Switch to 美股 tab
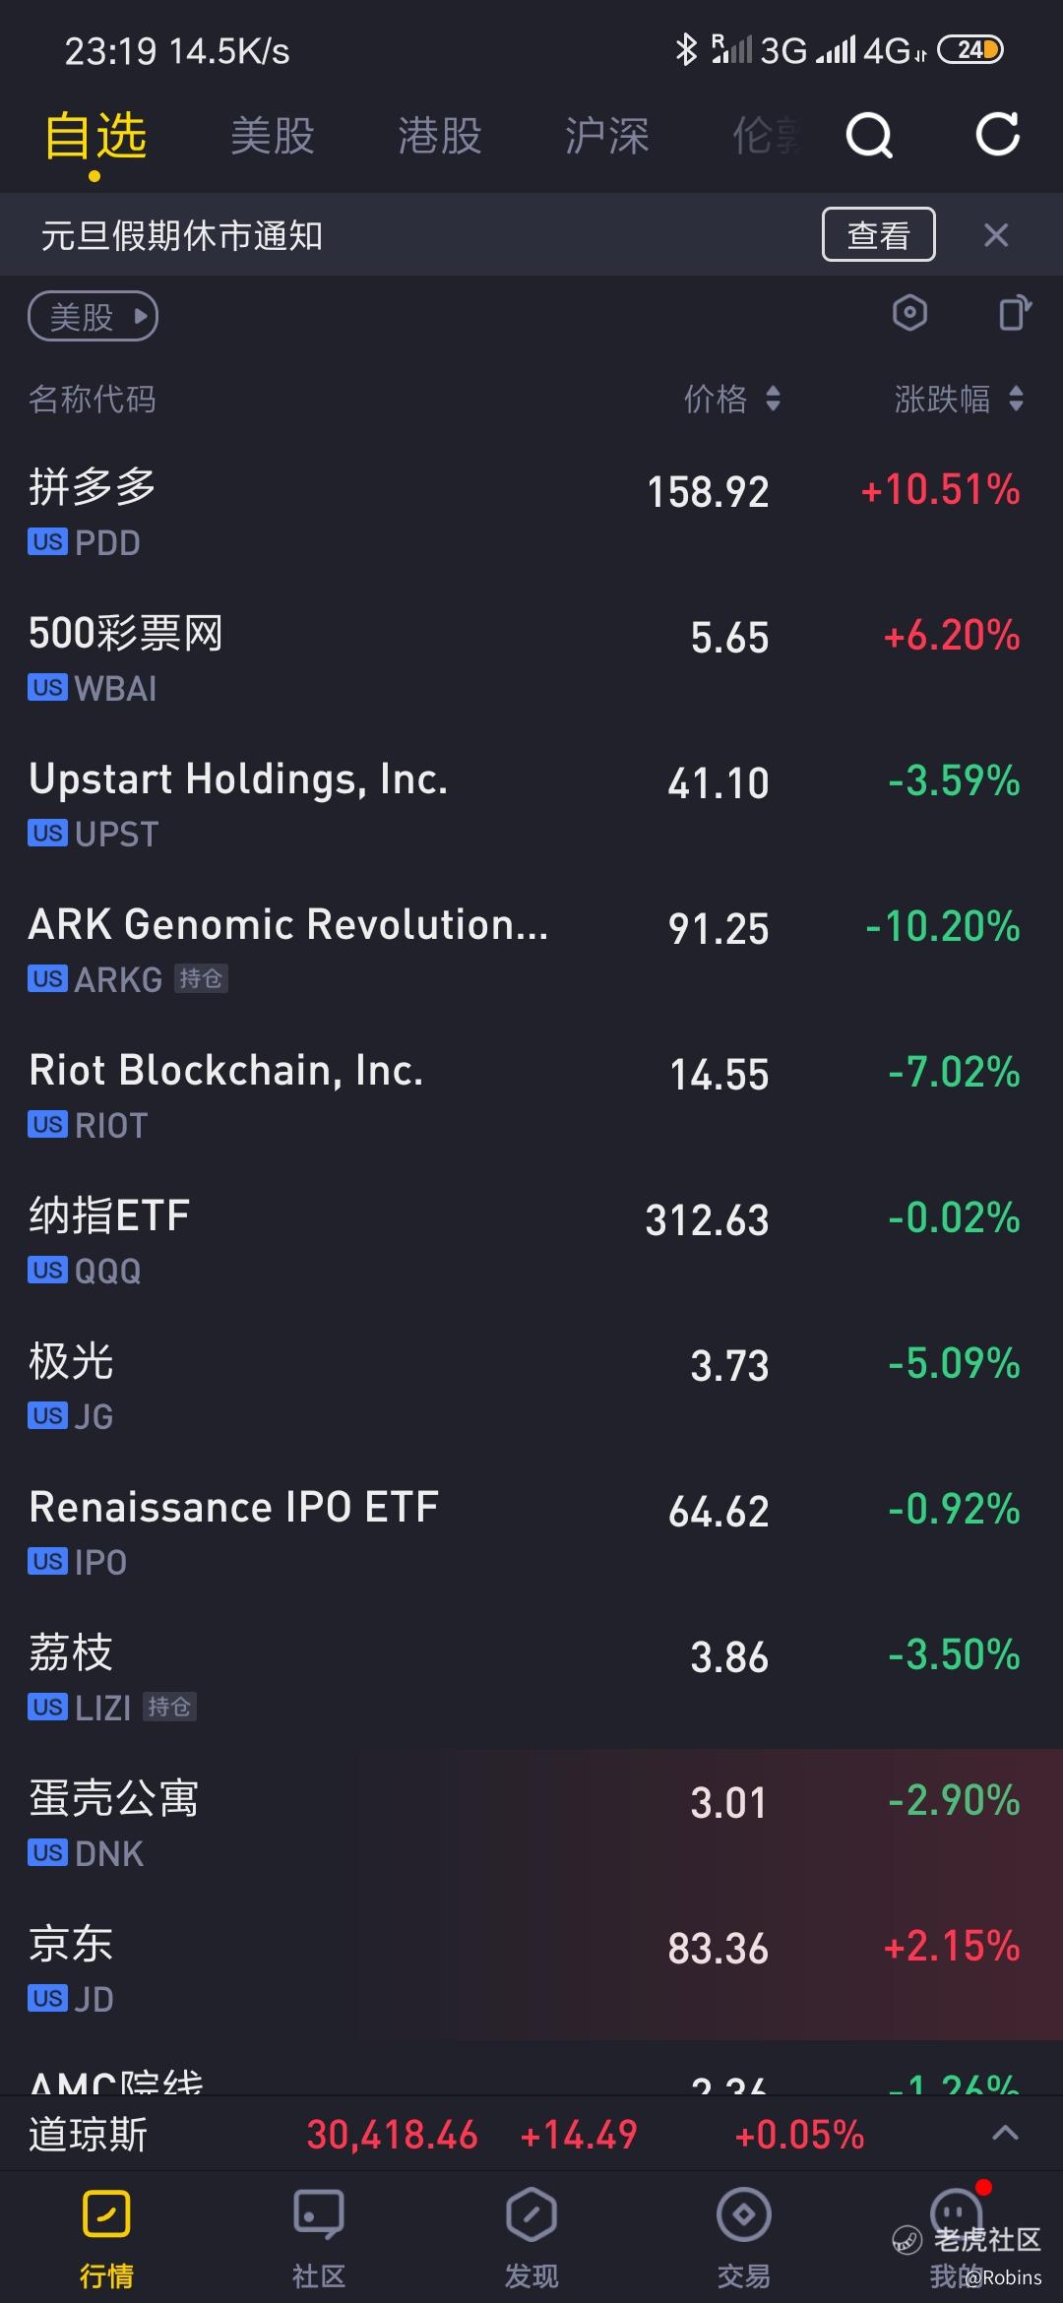Image resolution: width=1063 pixels, height=2303 pixels. coord(273,135)
